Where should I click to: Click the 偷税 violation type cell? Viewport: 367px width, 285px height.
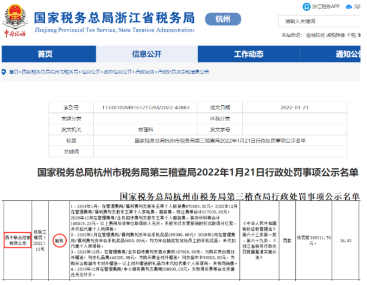tap(59, 240)
